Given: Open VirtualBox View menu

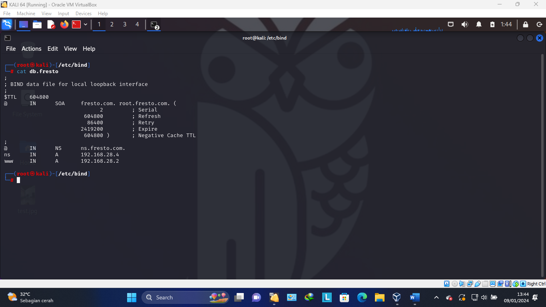Looking at the screenshot, I should click(x=47, y=14).
